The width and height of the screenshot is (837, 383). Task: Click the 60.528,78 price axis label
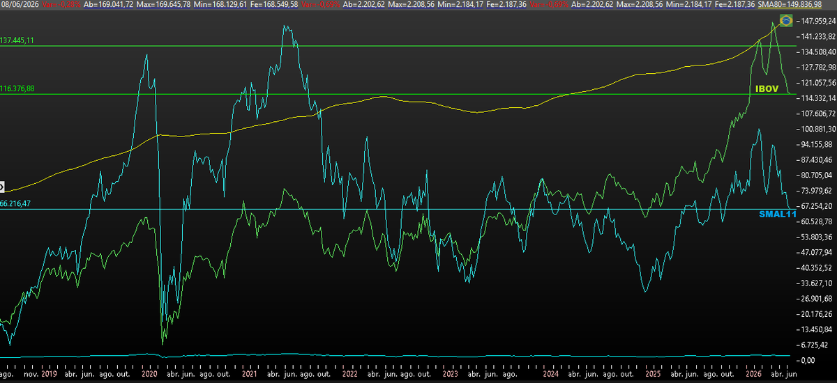[x=817, y=221]
